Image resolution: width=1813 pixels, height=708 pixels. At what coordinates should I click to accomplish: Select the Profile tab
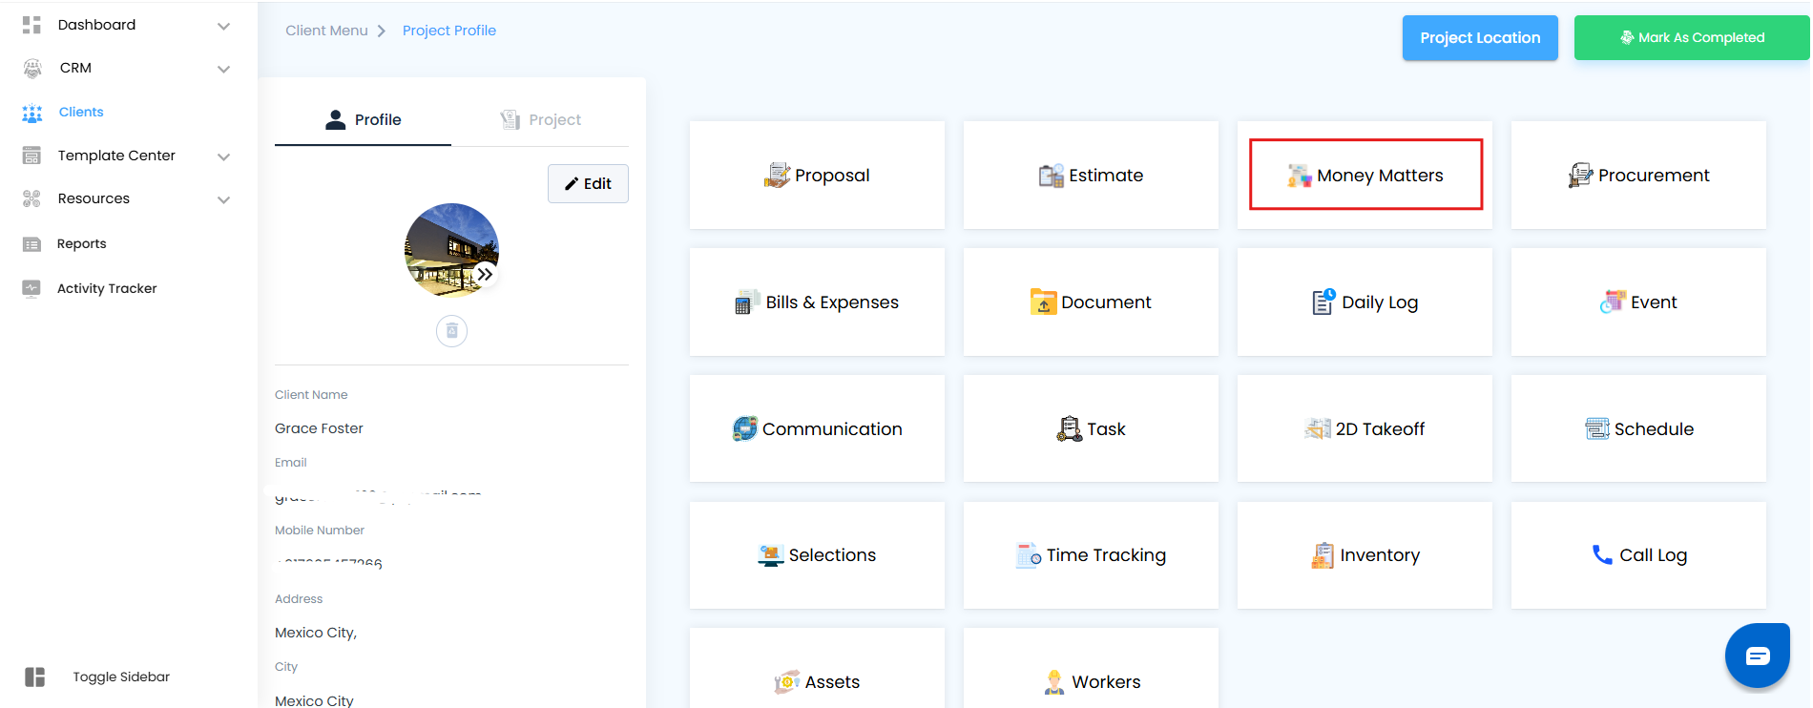coord(364,120)
